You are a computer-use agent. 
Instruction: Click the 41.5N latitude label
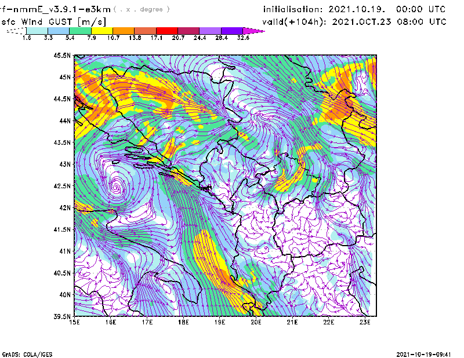pyautogui.click(x=62, y=229)
